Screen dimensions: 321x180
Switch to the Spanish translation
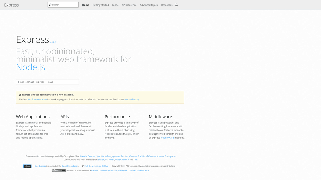click(100, 156)
